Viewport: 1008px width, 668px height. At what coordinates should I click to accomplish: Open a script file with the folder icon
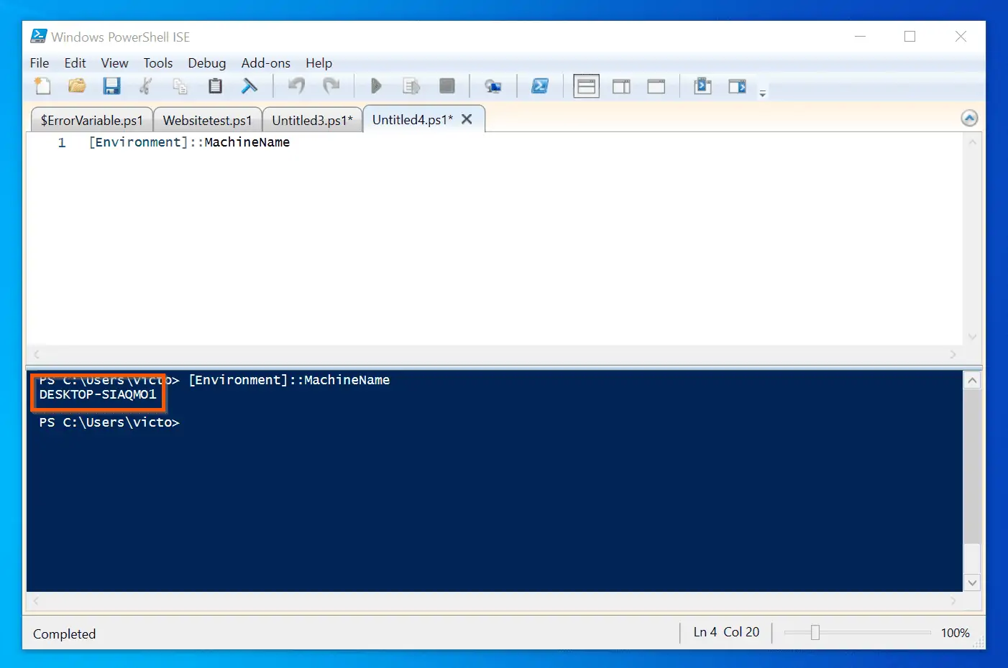77,86
